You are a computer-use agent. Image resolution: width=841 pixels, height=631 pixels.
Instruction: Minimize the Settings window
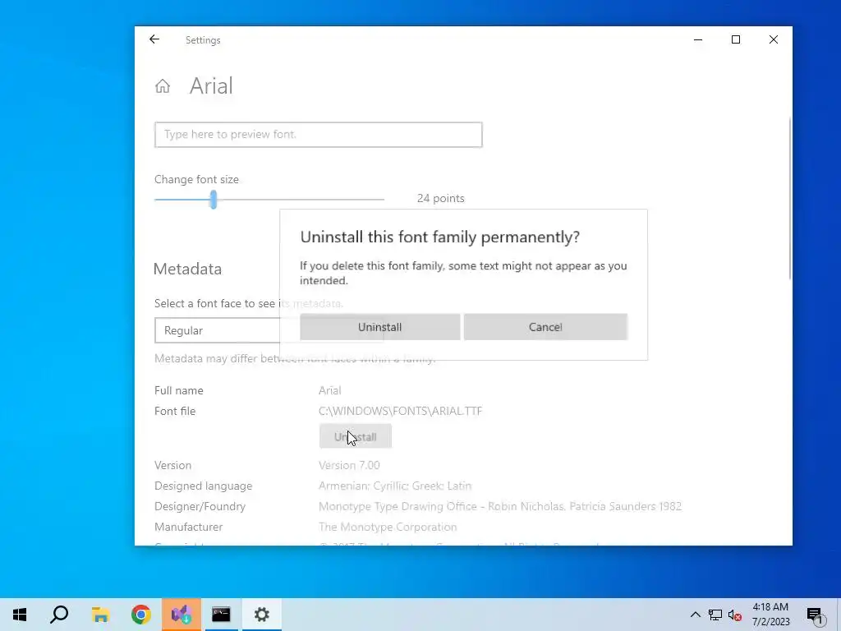click(x=698, y=39)
